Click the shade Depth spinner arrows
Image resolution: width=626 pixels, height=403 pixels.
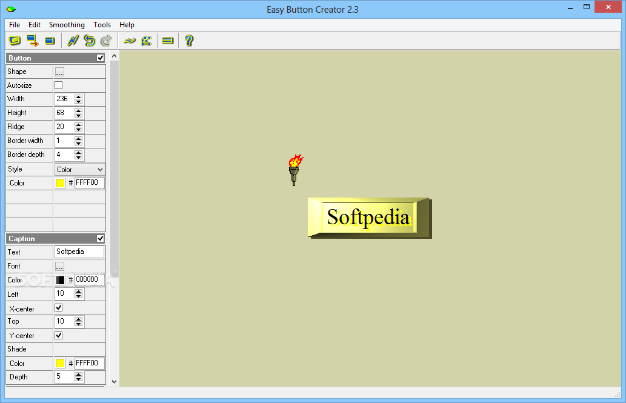79,377
